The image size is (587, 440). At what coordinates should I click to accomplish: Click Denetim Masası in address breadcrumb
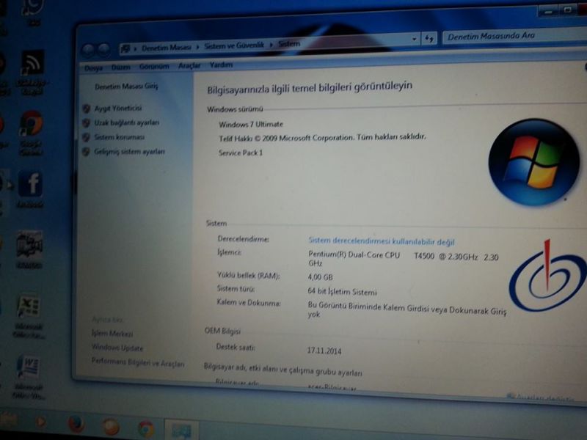[x=167, y=47]
